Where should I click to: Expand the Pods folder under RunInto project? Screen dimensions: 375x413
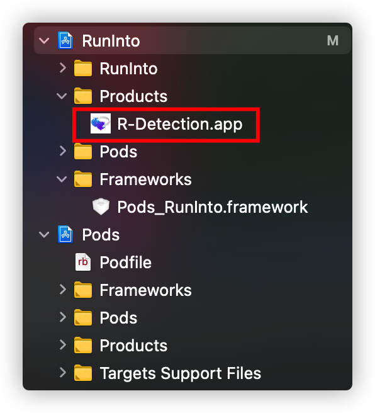point(63,151)
